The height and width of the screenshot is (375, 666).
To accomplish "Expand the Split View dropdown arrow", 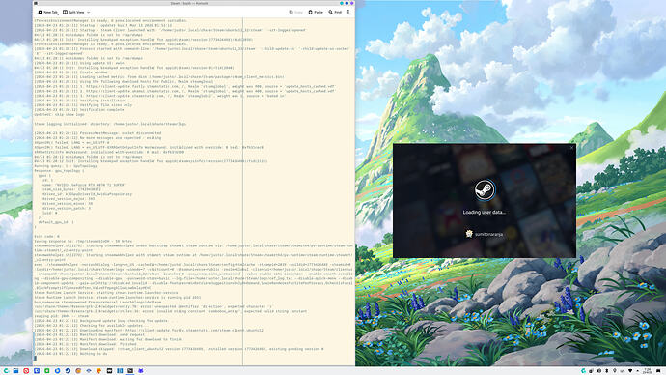I will (89, 13).
